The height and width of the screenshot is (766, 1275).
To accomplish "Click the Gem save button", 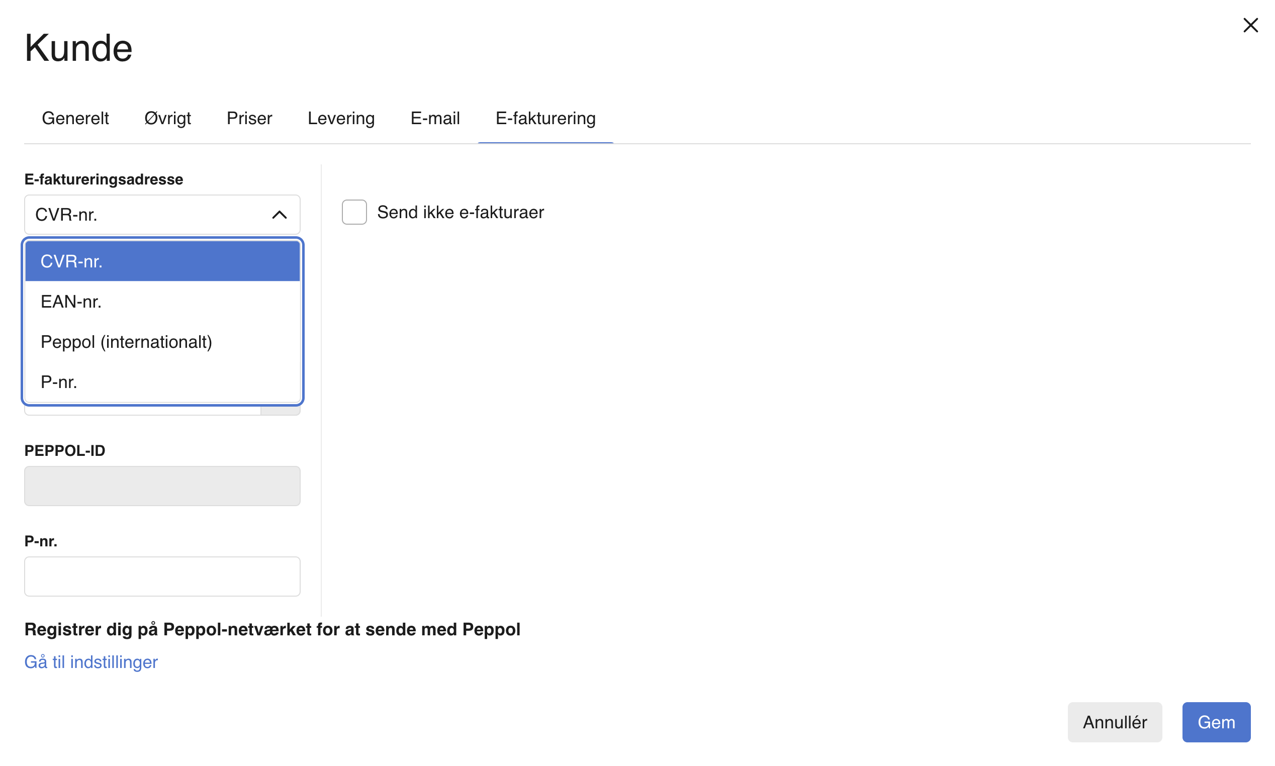I will coord(1216,722).
